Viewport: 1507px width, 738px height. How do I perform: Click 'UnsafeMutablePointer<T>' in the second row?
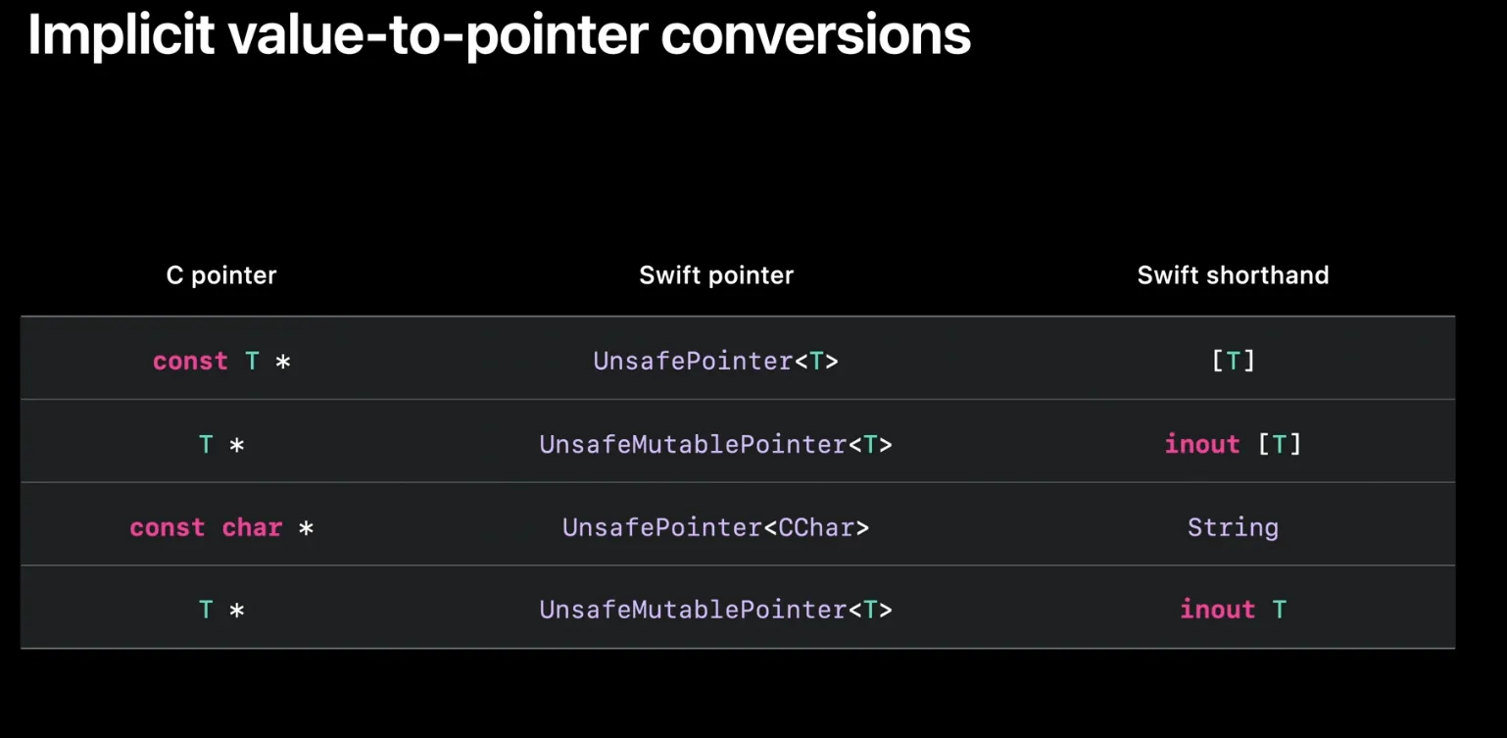pyautogui.click(x=716, y=445)
